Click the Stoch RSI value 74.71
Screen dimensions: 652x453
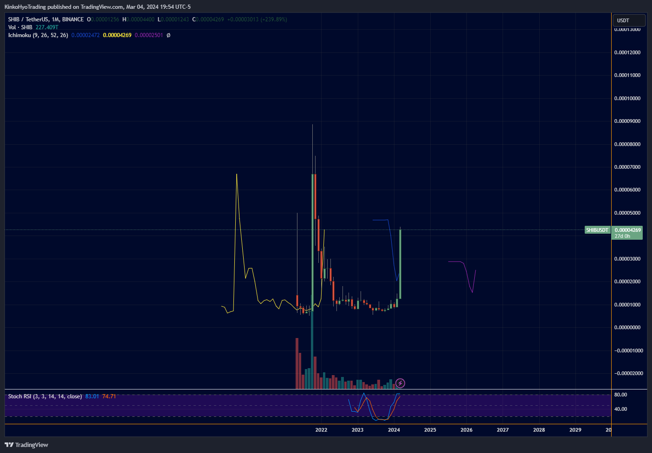click(109, 396)
